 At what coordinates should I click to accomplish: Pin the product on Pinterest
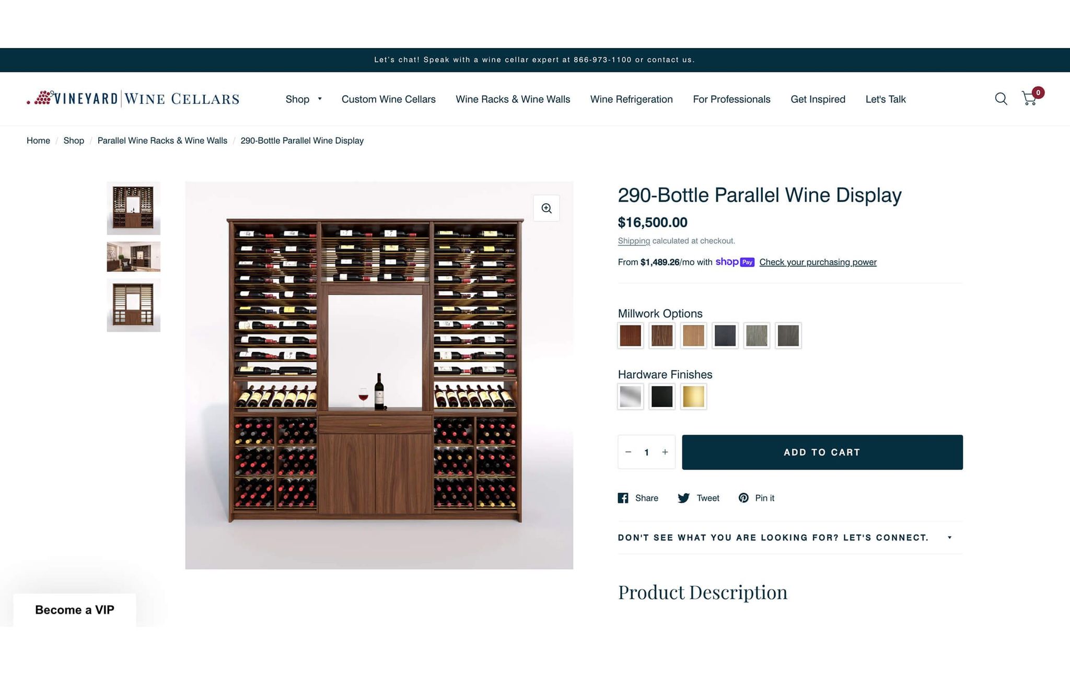[x=756, y=498]
